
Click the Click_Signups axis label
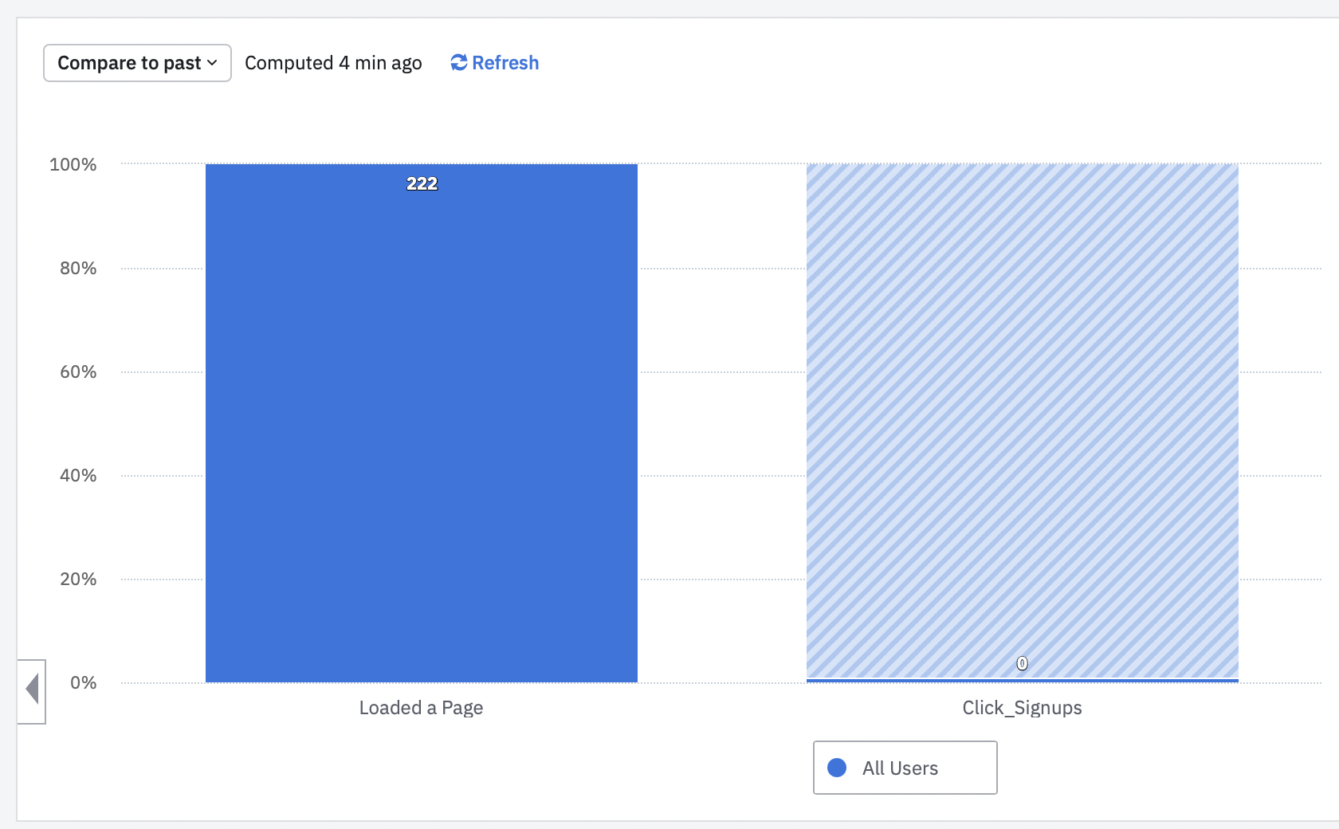tap(1022, 708)
